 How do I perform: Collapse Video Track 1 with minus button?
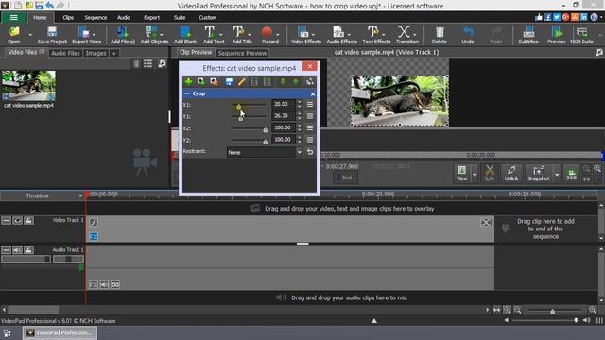7,220
